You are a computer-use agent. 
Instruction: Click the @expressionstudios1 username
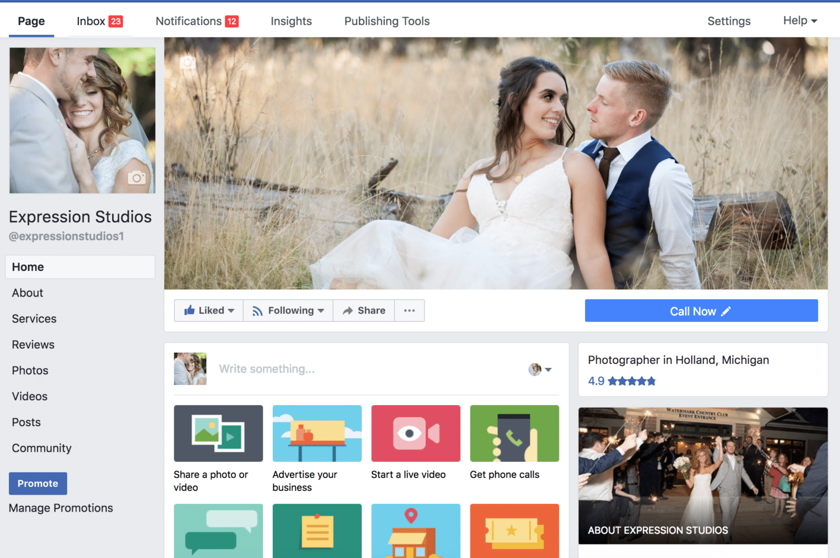[x=66, y=236]
